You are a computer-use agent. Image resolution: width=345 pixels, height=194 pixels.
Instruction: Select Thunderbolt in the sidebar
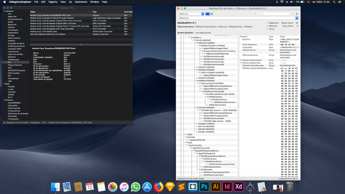(13, 79)
